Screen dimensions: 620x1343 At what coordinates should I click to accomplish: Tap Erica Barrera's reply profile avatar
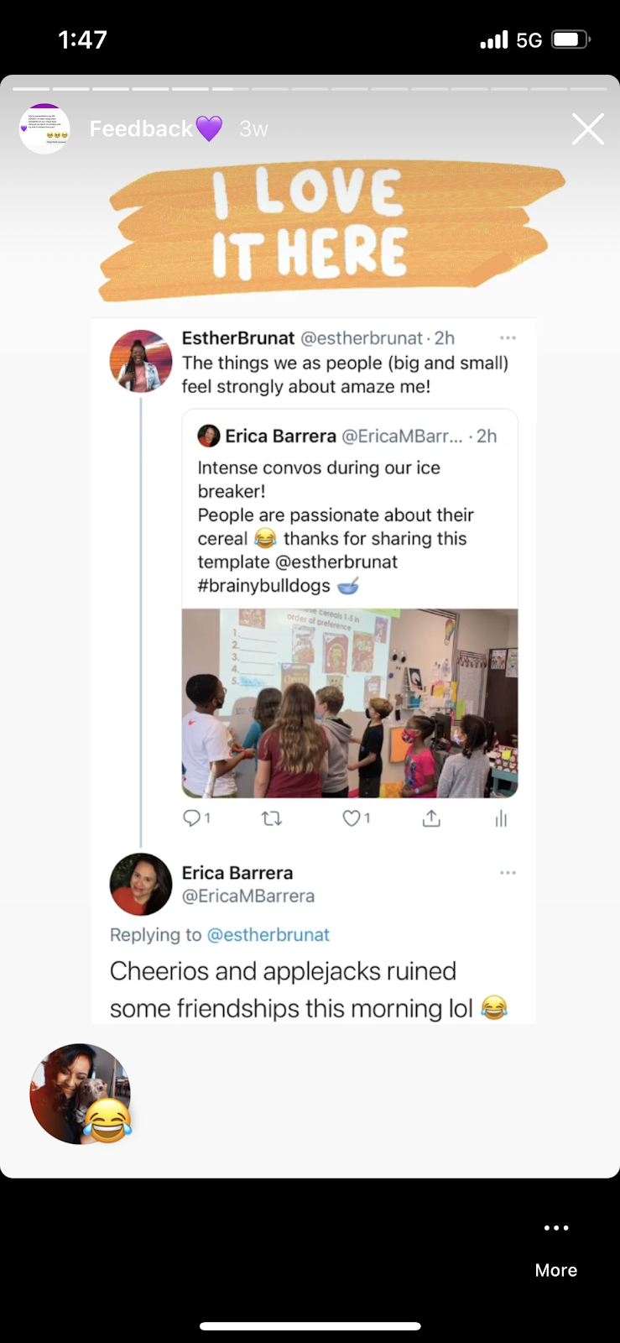141,884
